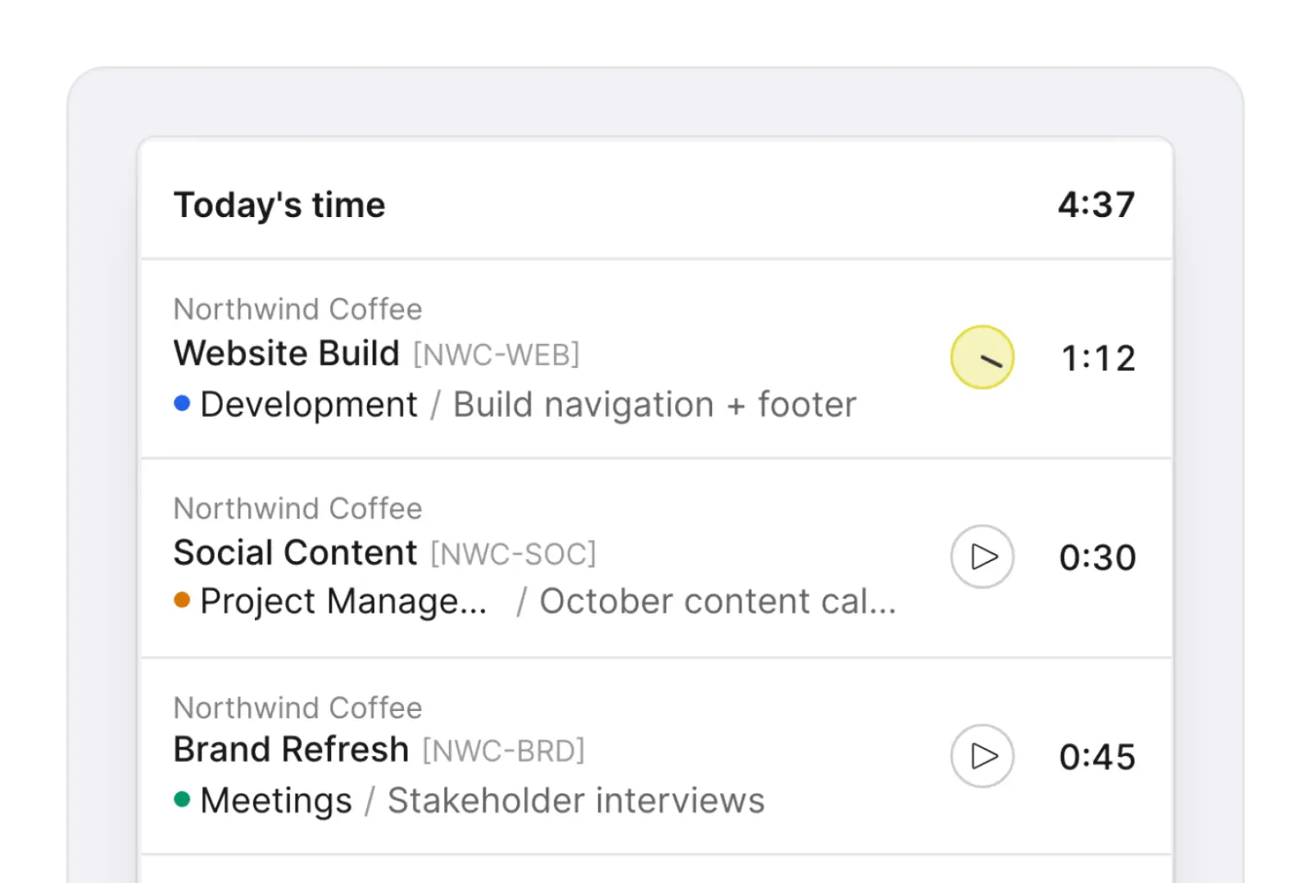Click the green Meetings task dot

click(182, 799)
